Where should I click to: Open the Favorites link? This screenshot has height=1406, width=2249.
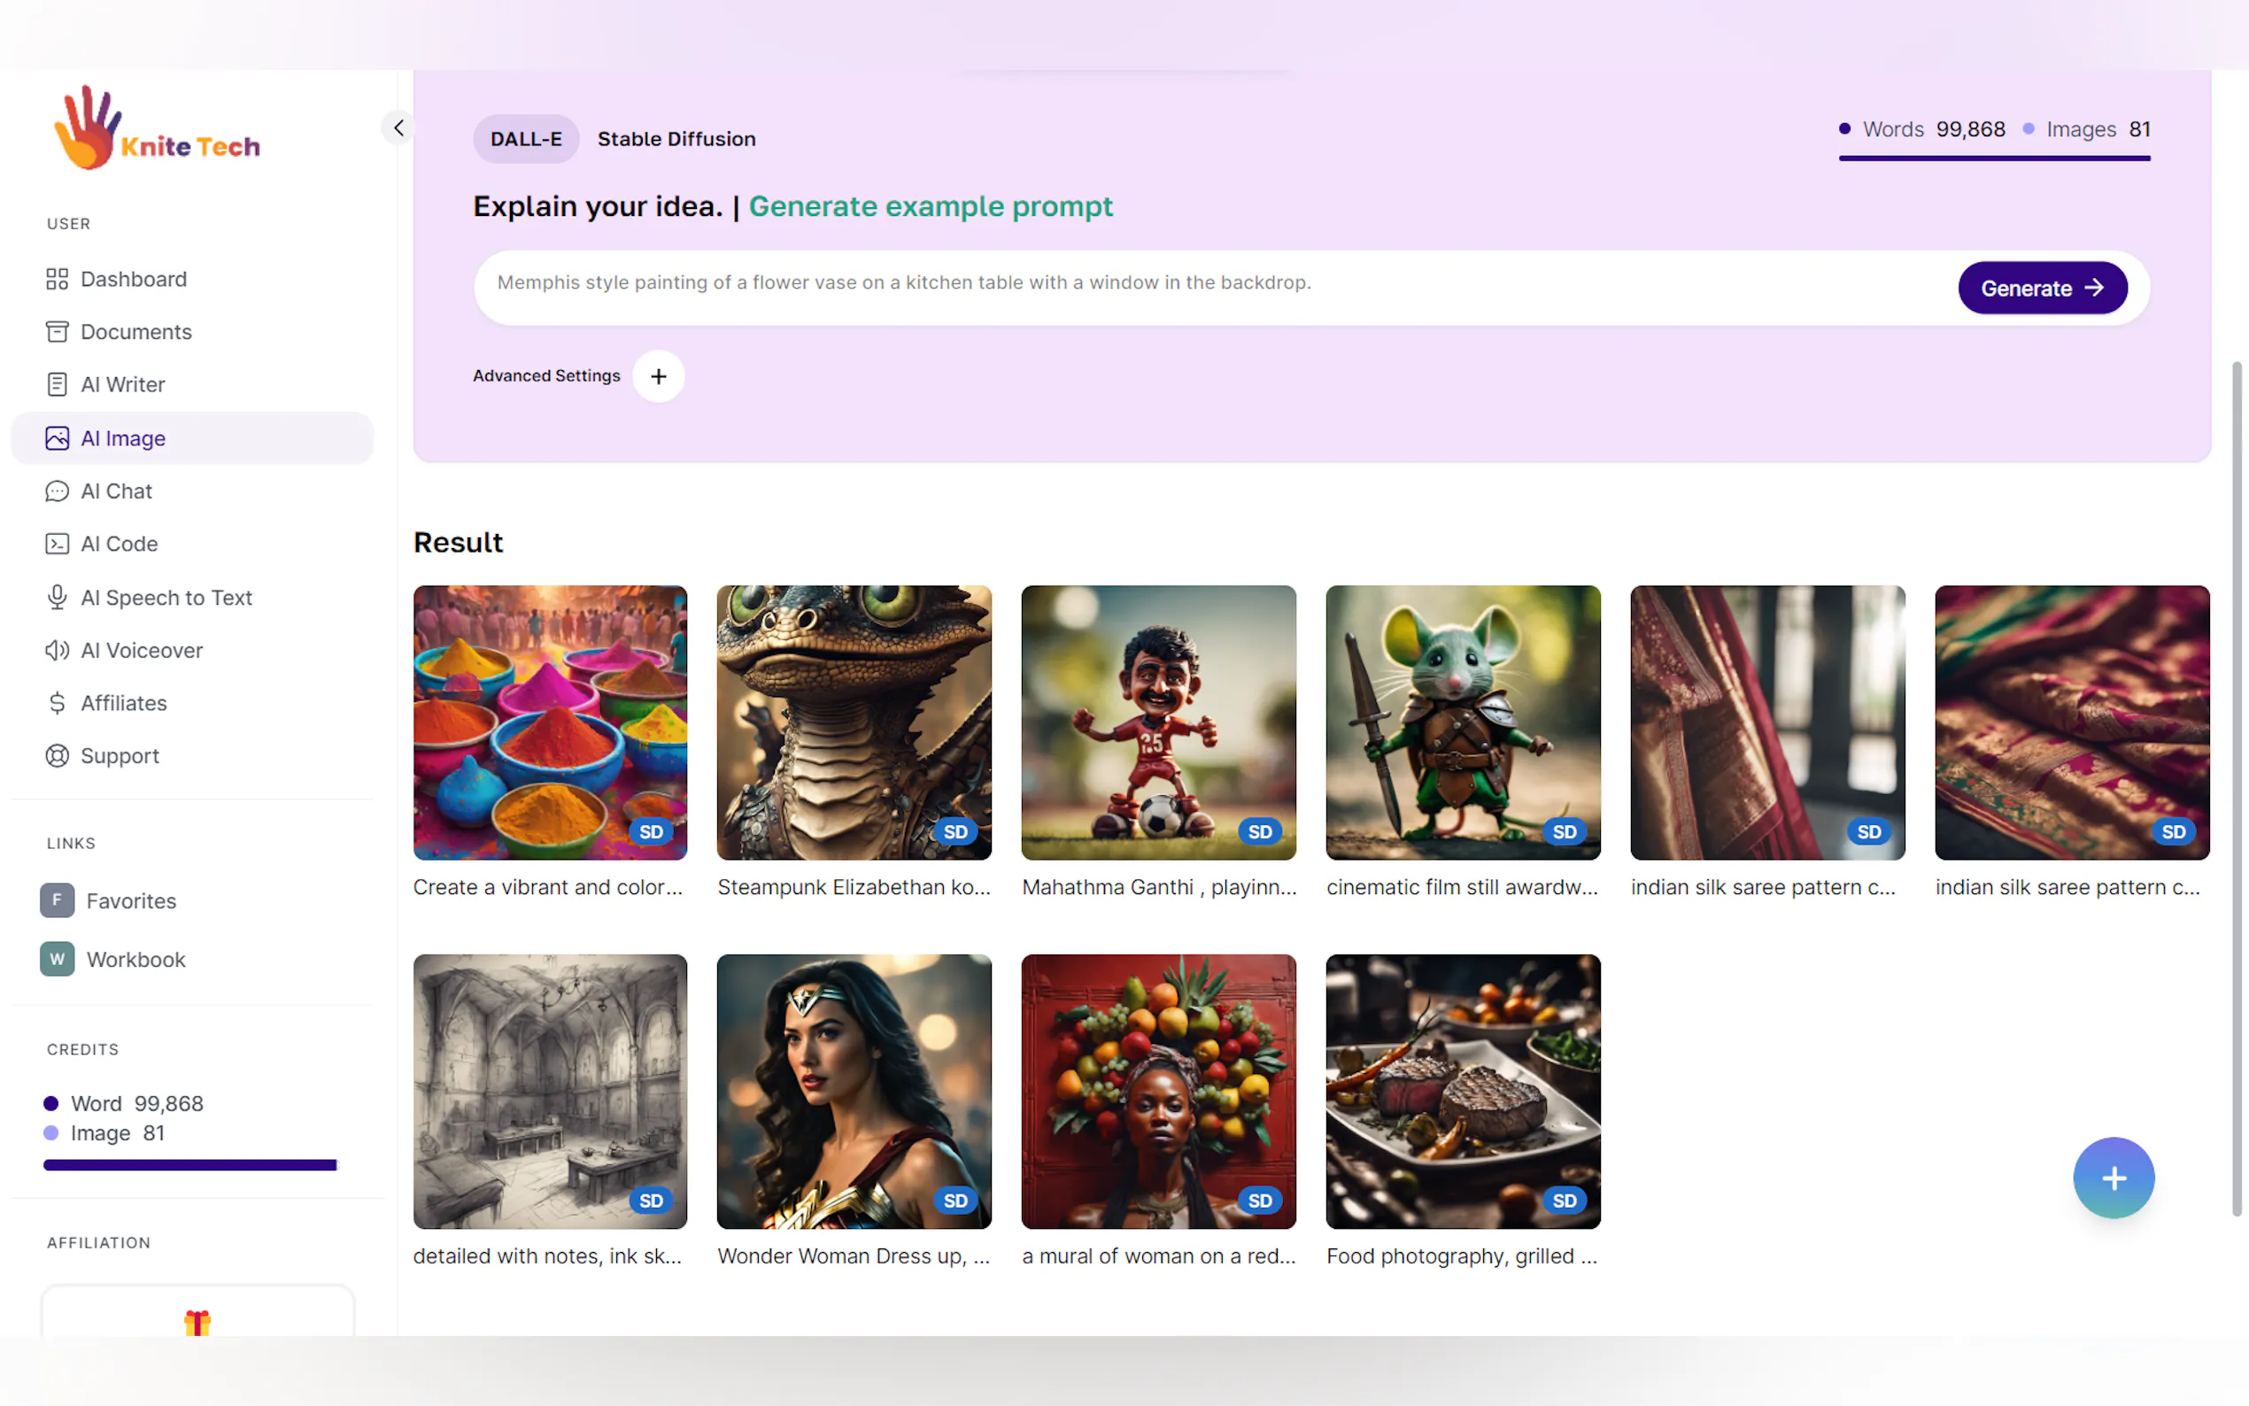[130, 901]
